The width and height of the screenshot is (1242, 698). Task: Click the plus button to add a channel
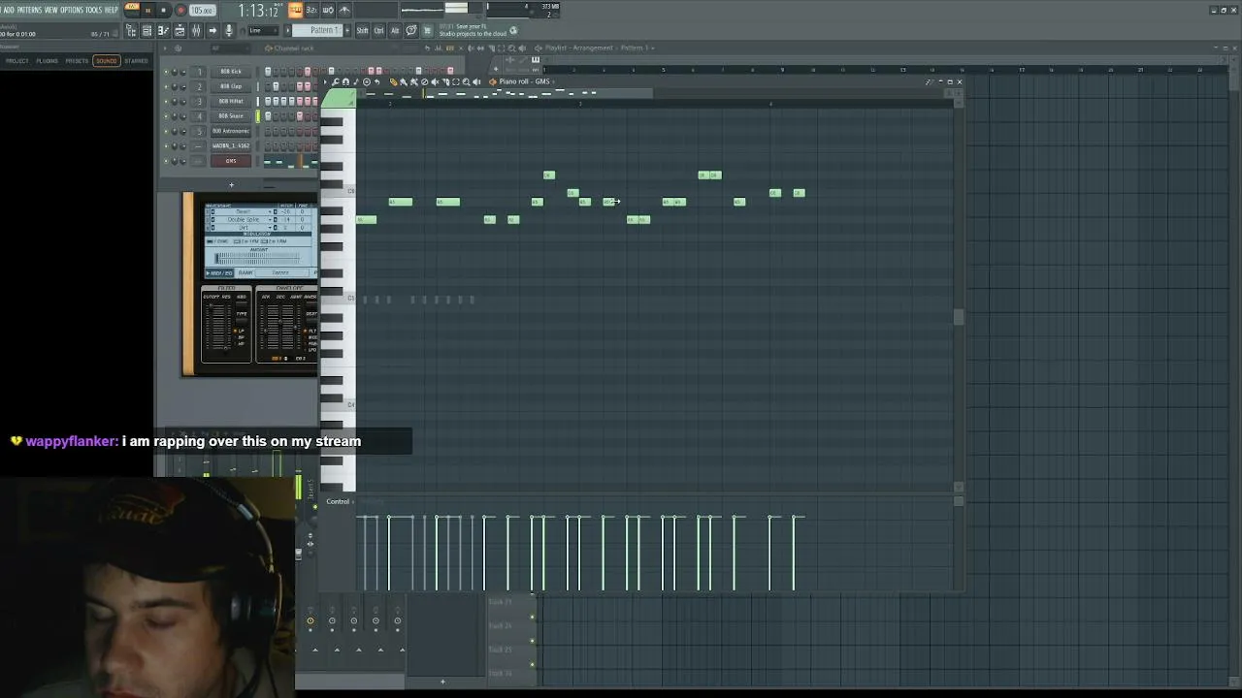coord(231,184)
